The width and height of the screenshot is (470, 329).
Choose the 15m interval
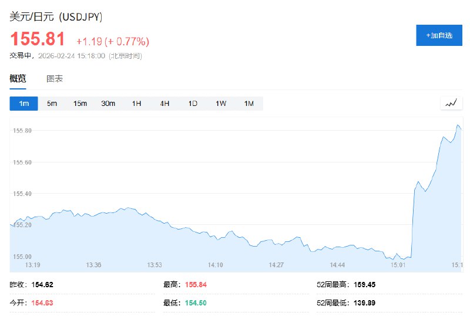pos(80,104)
